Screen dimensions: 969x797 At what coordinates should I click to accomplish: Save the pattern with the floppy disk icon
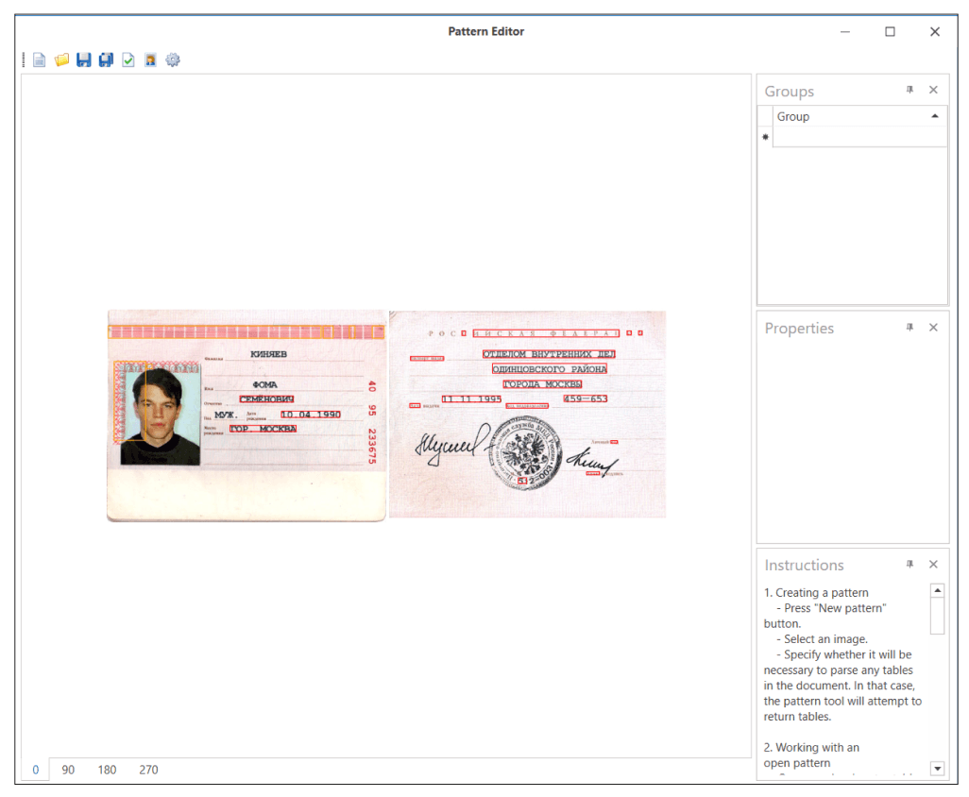tap(84, 60)
